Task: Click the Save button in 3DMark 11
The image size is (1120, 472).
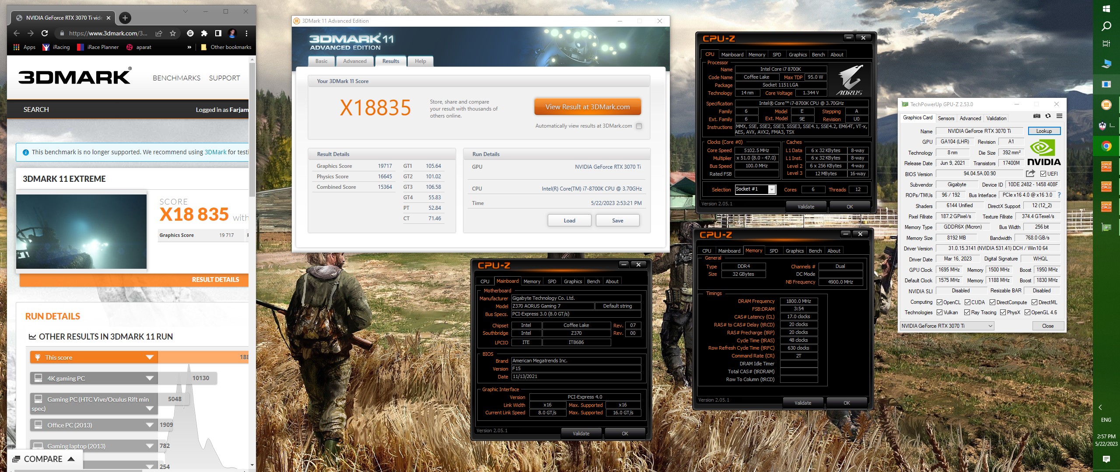Action: (617, 220)
